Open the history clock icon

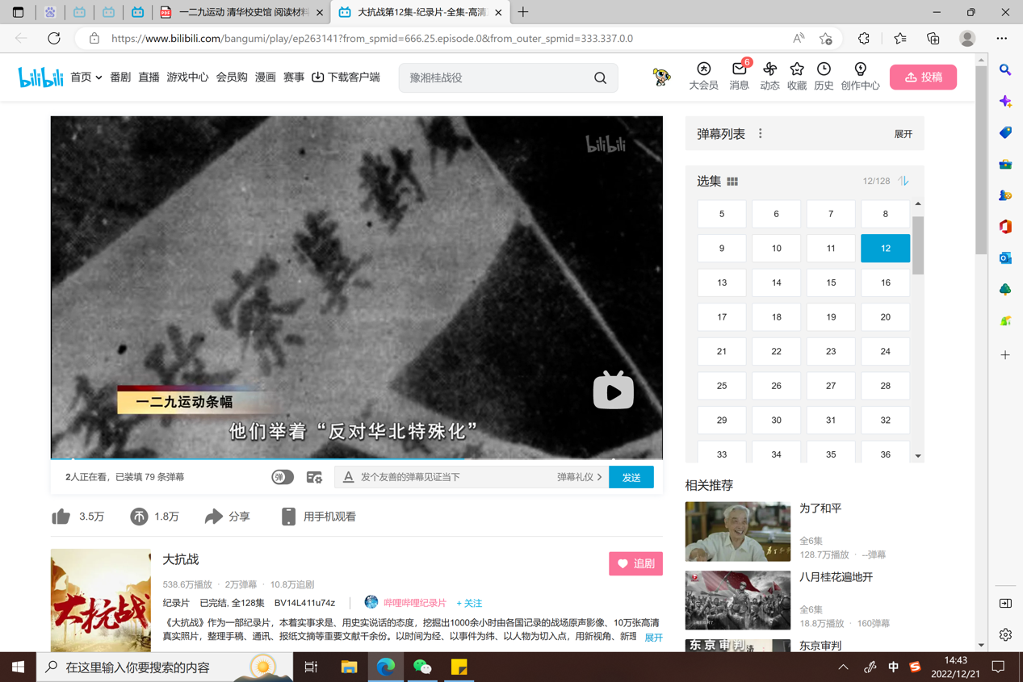point(824,70)
